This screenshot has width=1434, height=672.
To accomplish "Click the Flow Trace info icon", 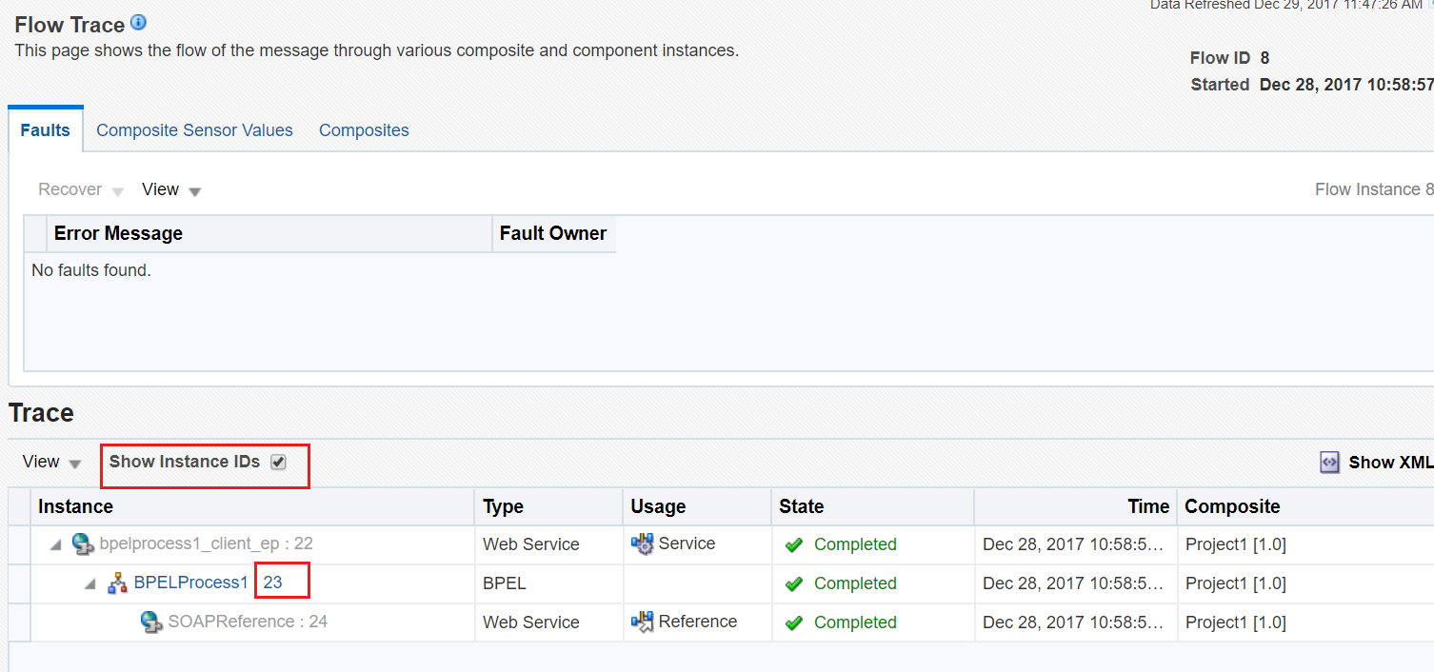I will (x=138, y=23).
